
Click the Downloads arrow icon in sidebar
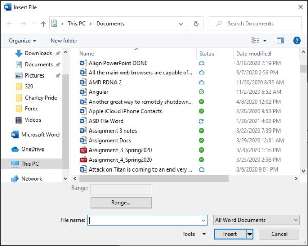(18, 53)
